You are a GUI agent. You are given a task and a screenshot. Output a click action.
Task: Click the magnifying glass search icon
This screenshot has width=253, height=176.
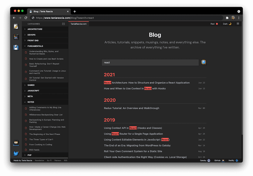point(204,62)
